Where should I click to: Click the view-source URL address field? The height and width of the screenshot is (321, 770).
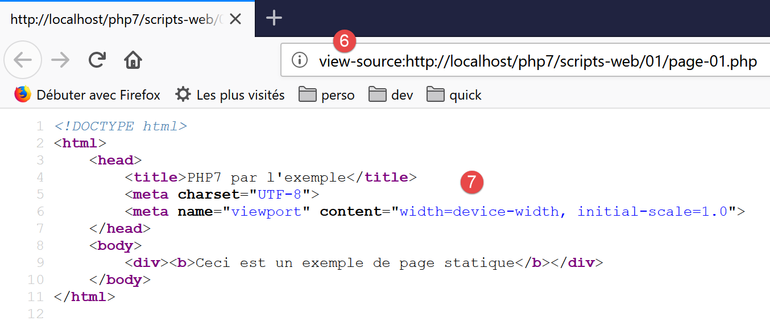[537, 61]
